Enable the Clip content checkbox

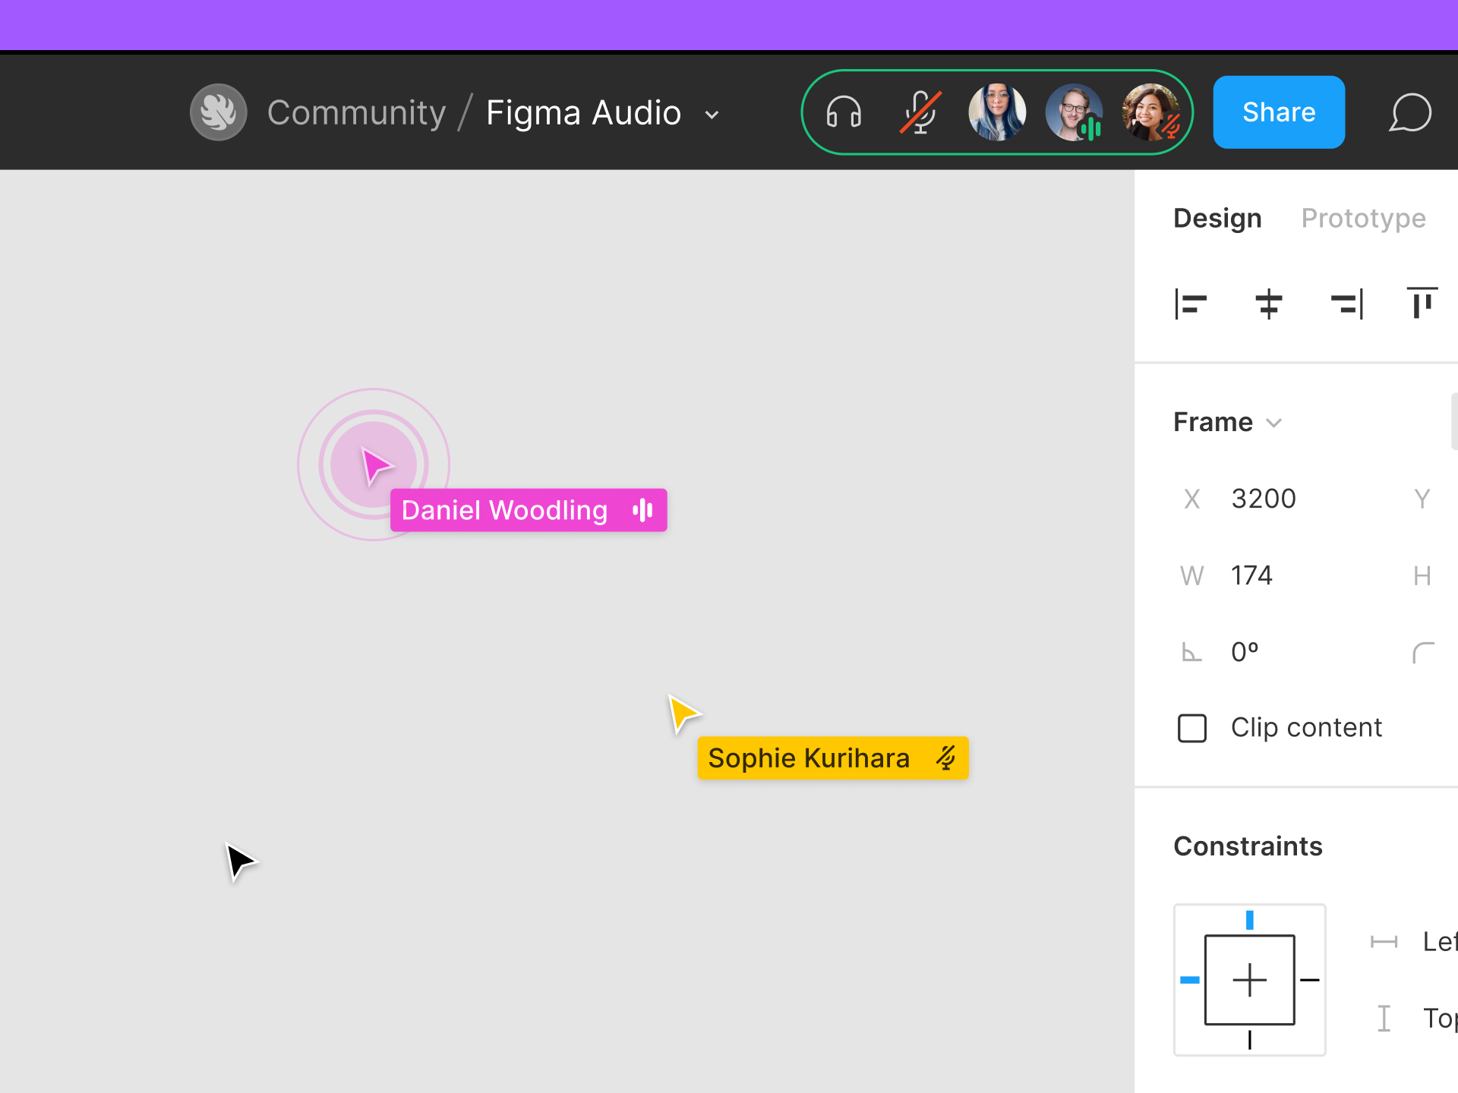1191,727
